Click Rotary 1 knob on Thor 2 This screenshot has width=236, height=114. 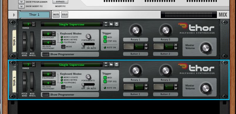[135, 70]
